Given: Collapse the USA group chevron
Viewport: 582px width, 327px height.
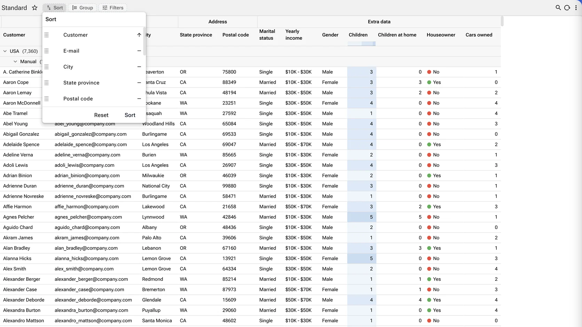Looking at the screenshot, I should 5,51.
